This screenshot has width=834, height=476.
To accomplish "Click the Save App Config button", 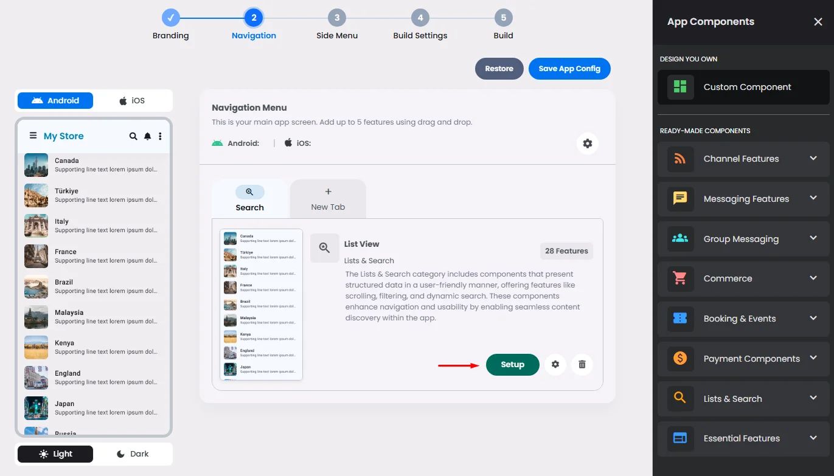I will (569, 69).
